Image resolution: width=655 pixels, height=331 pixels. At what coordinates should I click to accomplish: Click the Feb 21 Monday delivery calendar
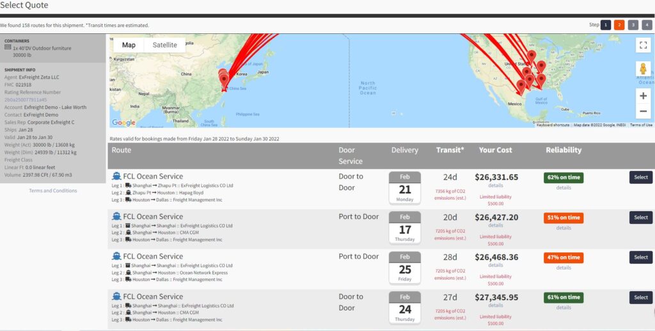click(405, 188)
